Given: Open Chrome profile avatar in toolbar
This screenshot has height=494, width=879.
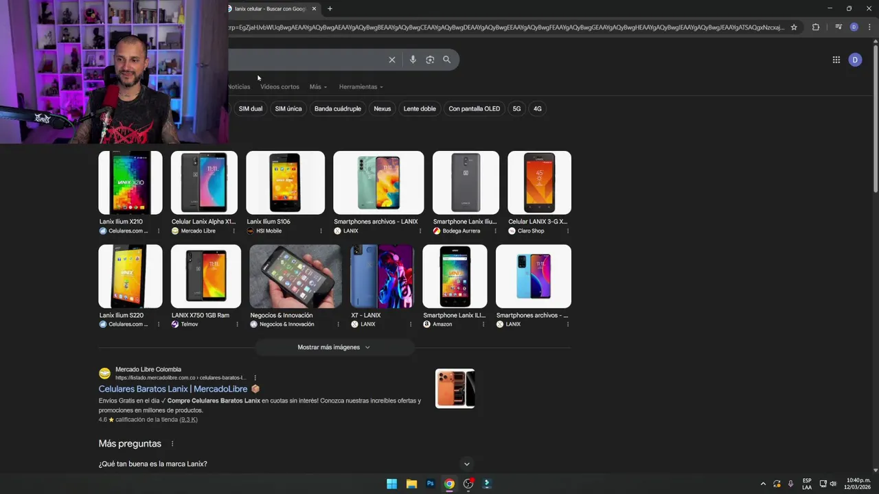Looking at the screenshot, I should (854, 27).
